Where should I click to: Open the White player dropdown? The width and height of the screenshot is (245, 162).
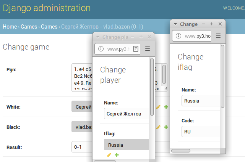82,106
